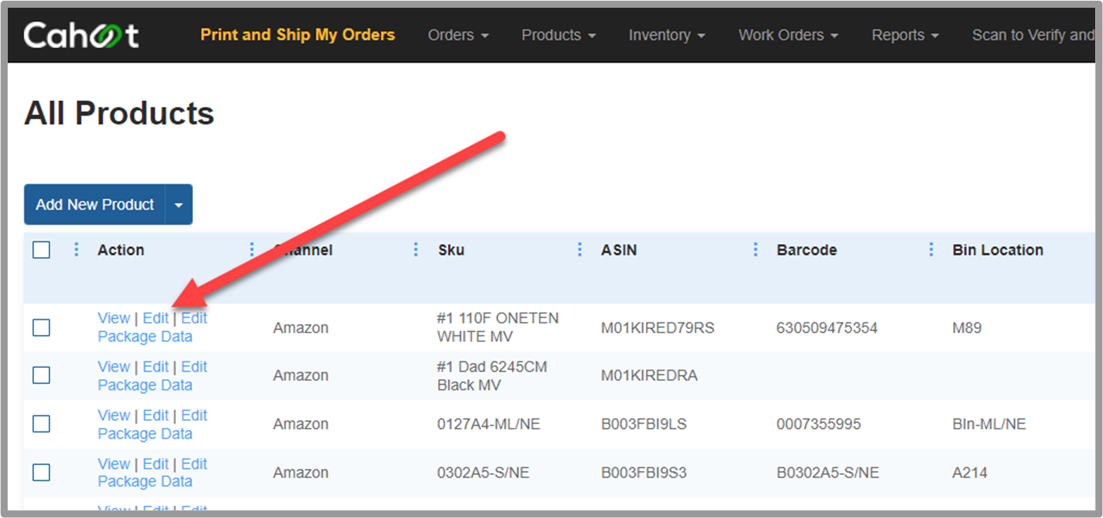Sort by the Action column header

pos(121,250)
